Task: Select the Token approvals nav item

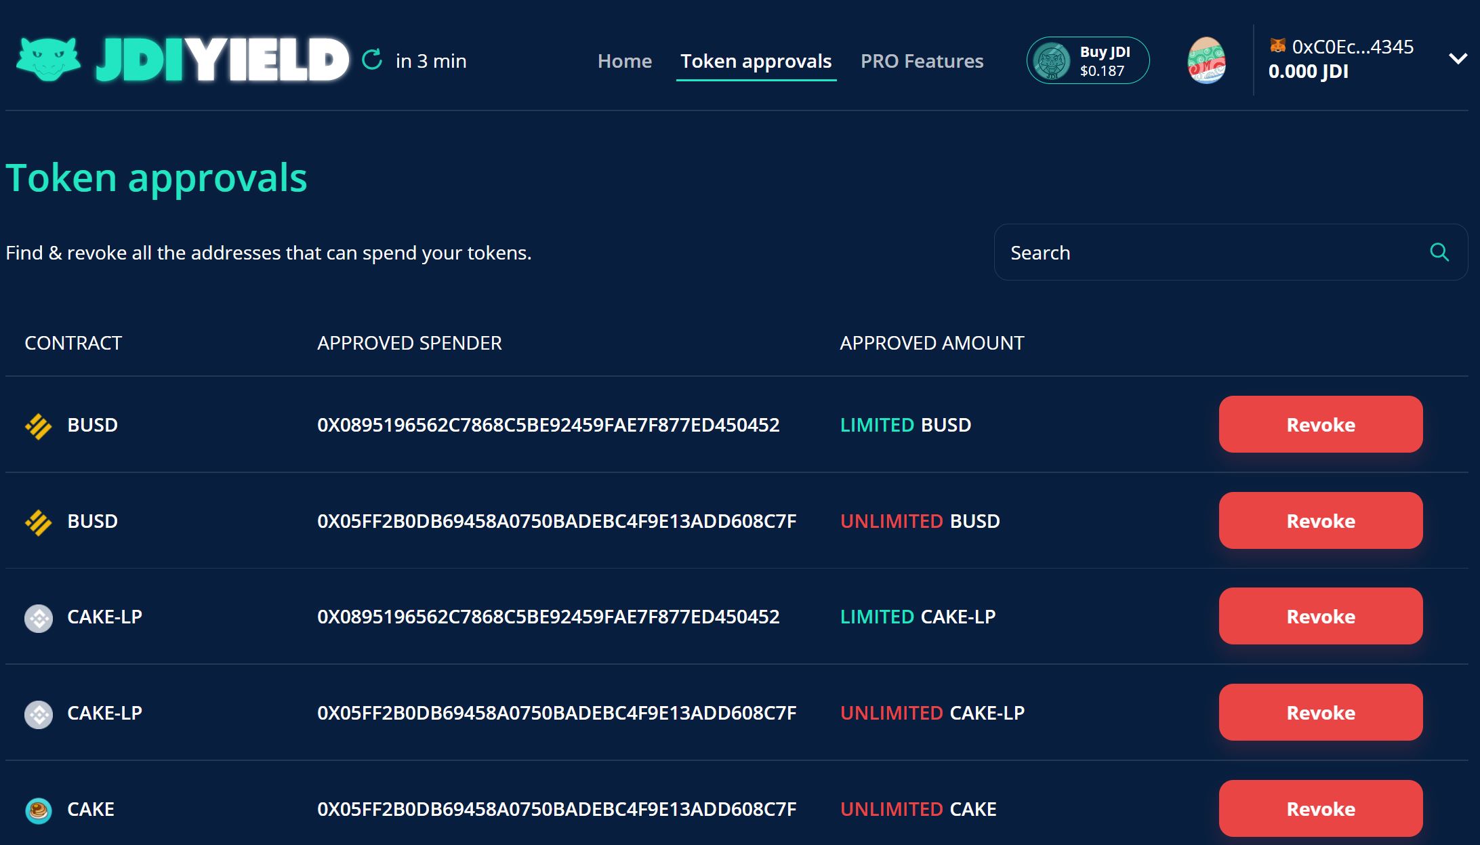Action: pos(756,60)
